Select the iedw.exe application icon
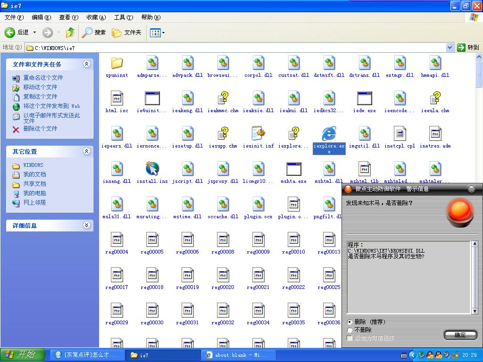 (x=365, y=99)
